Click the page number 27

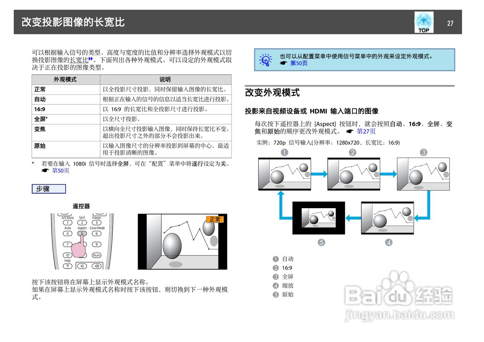coord(450,23)
